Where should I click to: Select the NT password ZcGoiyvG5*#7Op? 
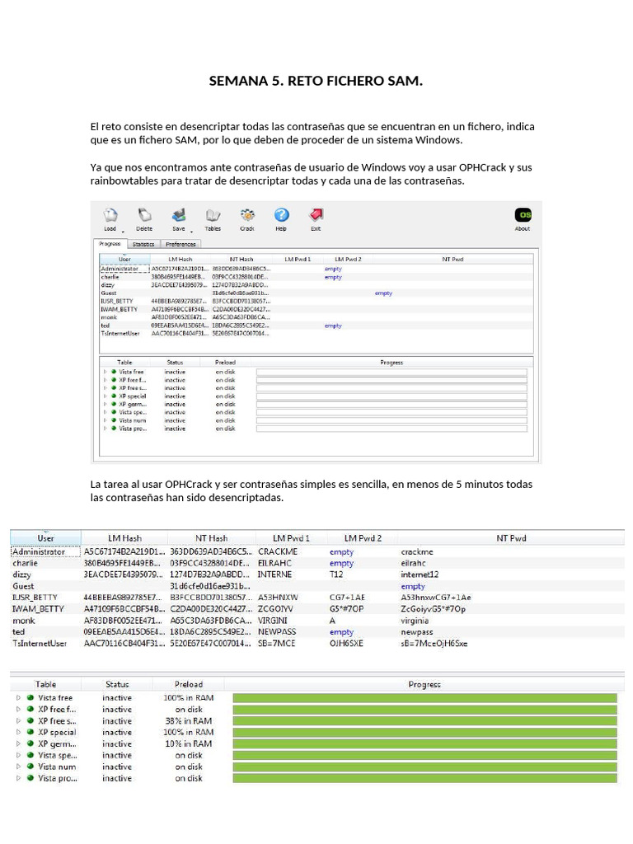(x=434, y=609)
